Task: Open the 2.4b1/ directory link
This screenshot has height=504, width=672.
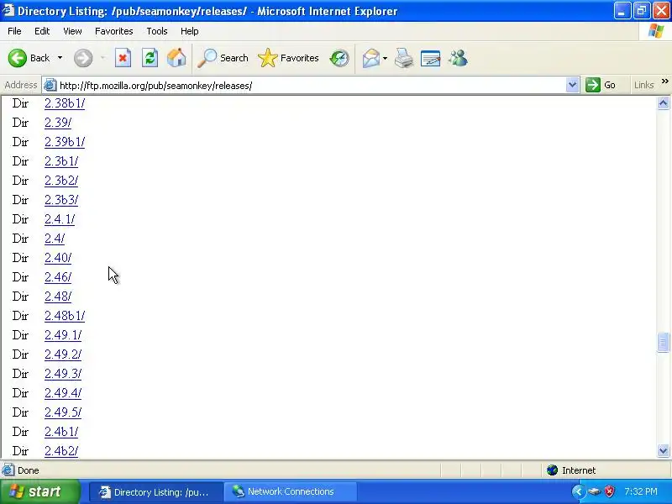Action: (x=61, y=431)
